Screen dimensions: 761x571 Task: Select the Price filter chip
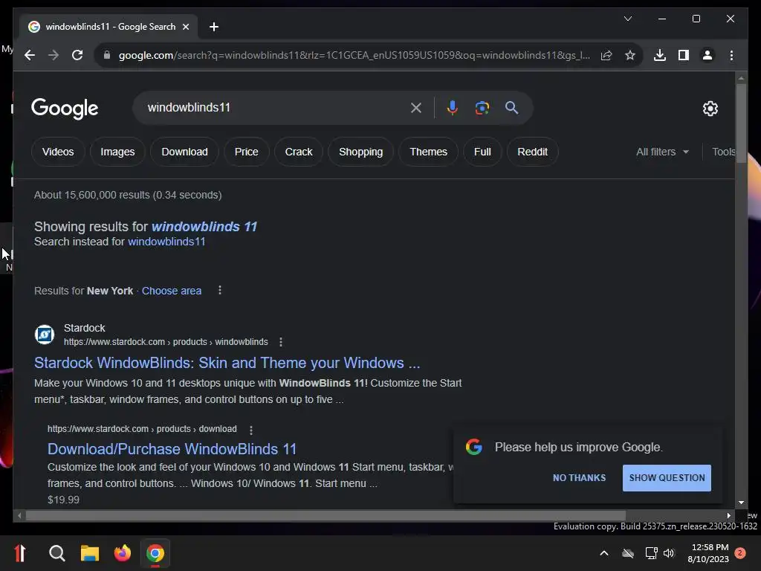246,152
